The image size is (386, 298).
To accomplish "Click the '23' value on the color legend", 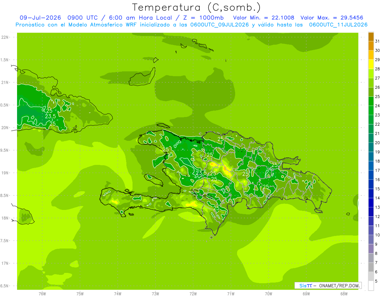I will [378, 115].
